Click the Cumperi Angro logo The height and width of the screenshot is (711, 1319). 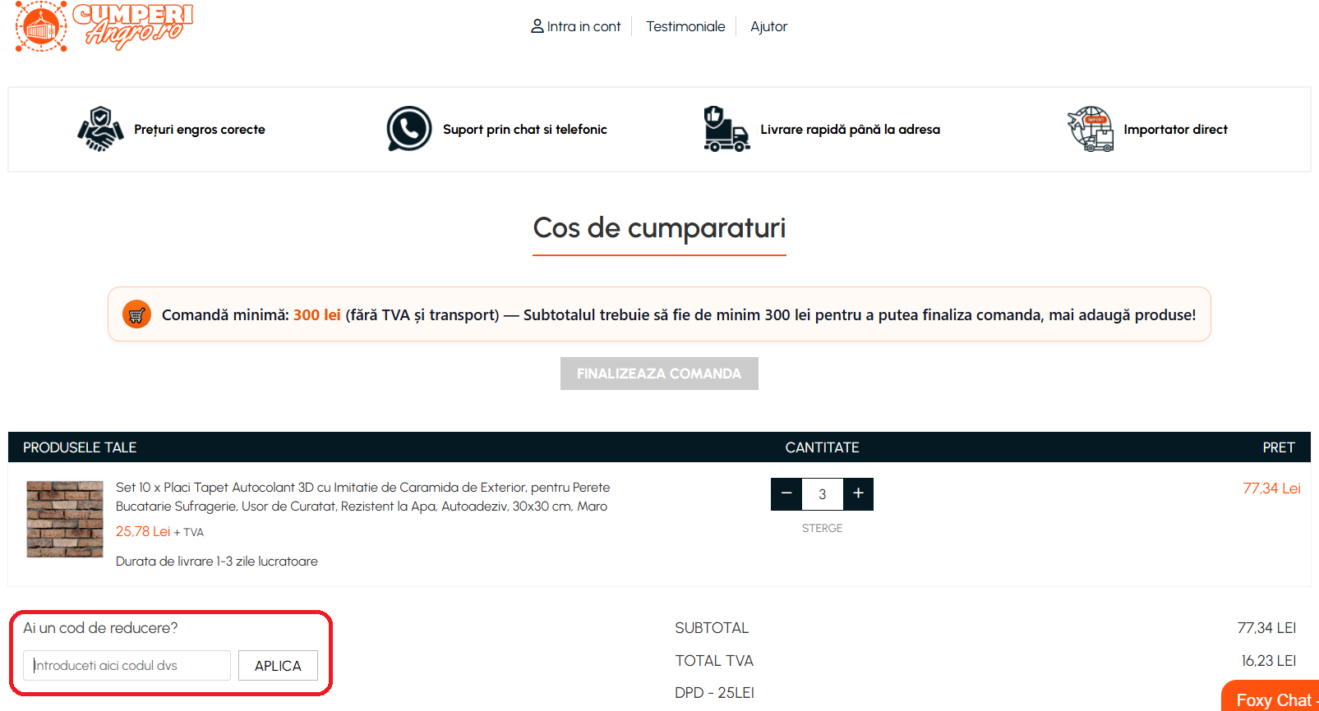pos(104,26)
